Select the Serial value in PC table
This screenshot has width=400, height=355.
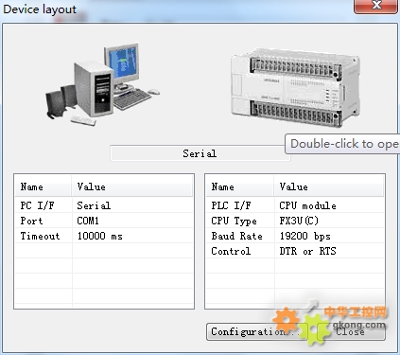[94, 205]
